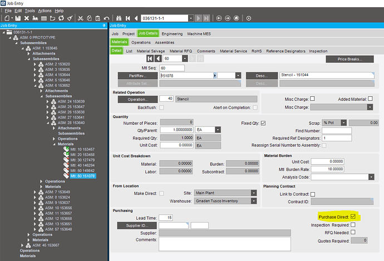Image resolution: width=384 pixels, height=261 pixels.
Task: Click the upper Desc... button
Action: pos(262,76)
